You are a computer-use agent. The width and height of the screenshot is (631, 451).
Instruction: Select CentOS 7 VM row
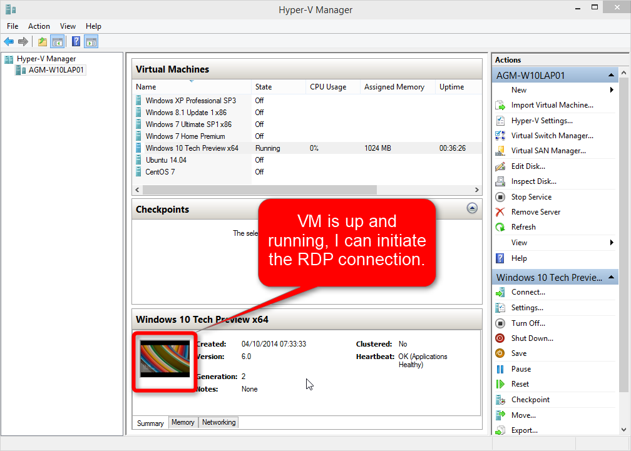click(307, 172)
